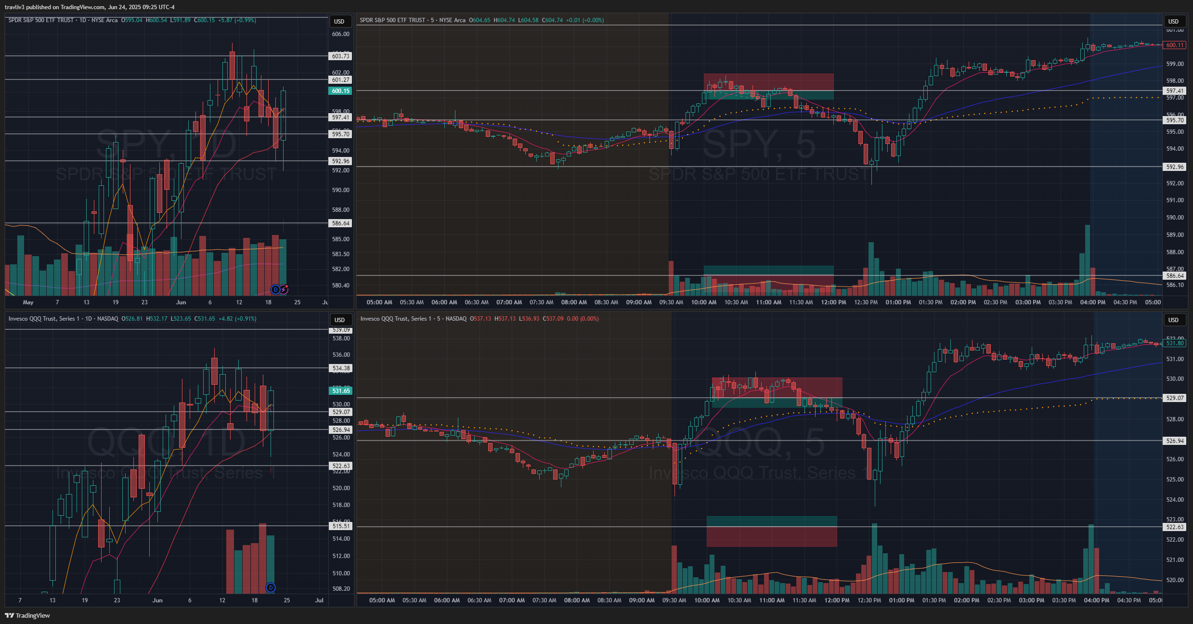Click the 597.41 level label on SPY daily chart

[340, 117]
